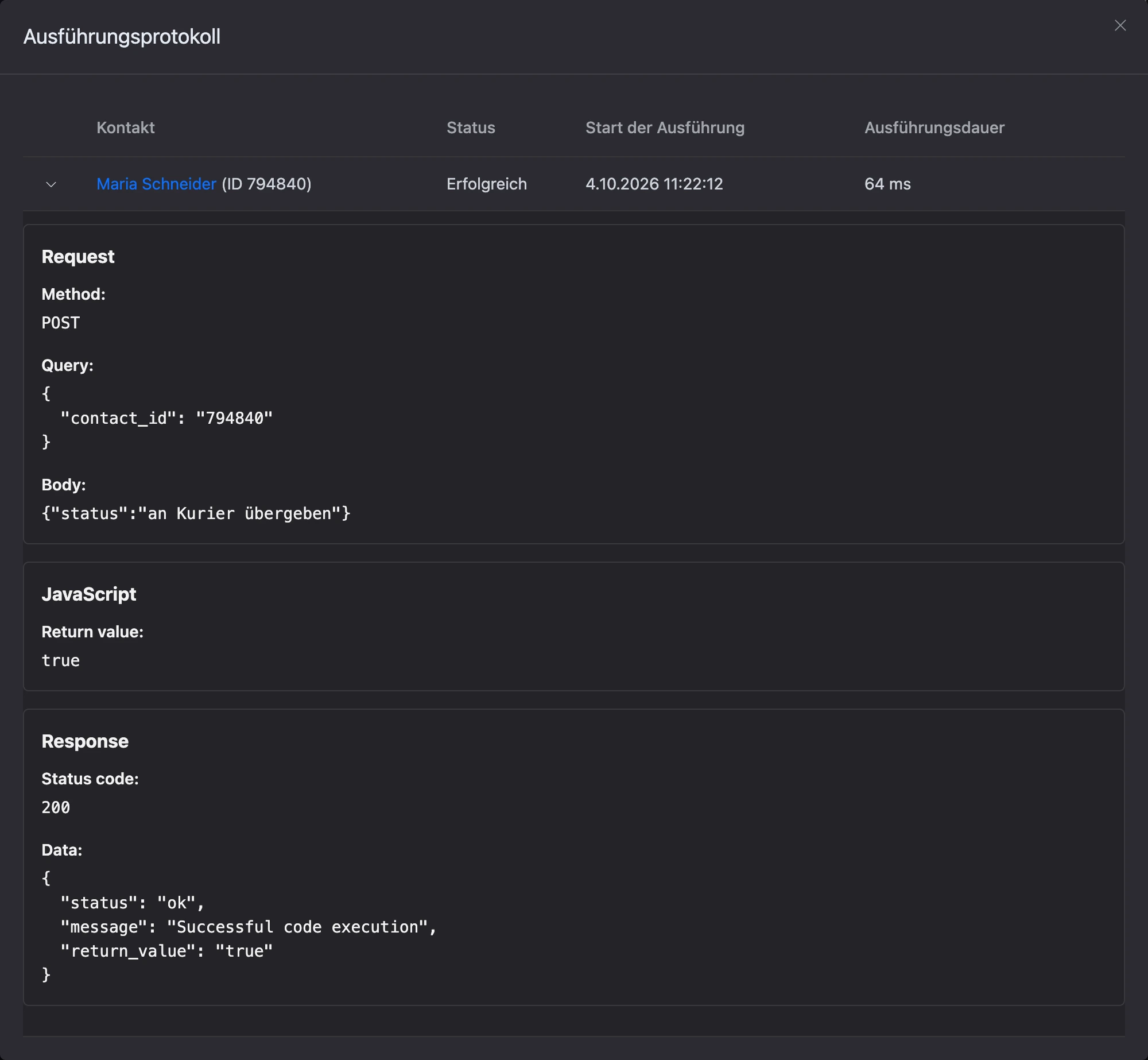Screen dimensions: 1148x1060
Task: Click the Status column header
Action: [x=471, y=127]
